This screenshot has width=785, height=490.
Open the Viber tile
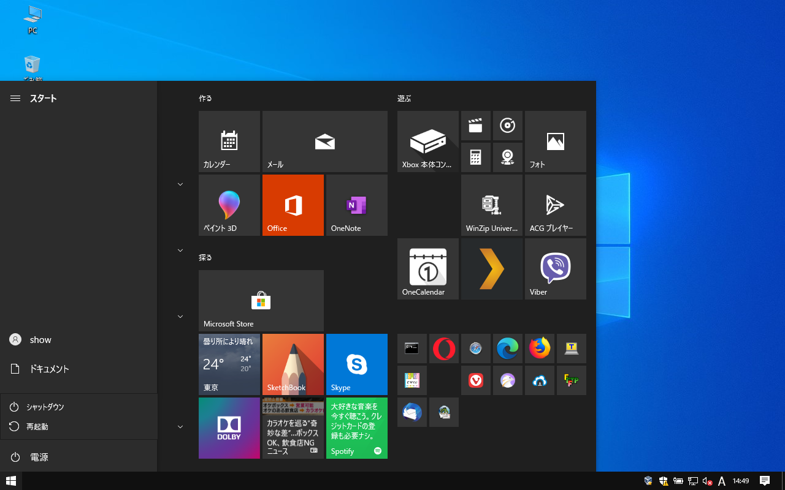(x=556, y=269)
